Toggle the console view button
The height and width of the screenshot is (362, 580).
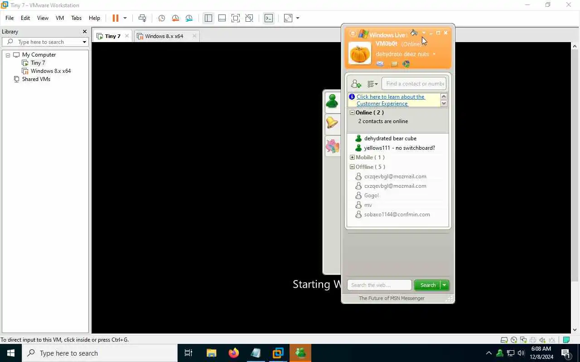pos(269,18)
